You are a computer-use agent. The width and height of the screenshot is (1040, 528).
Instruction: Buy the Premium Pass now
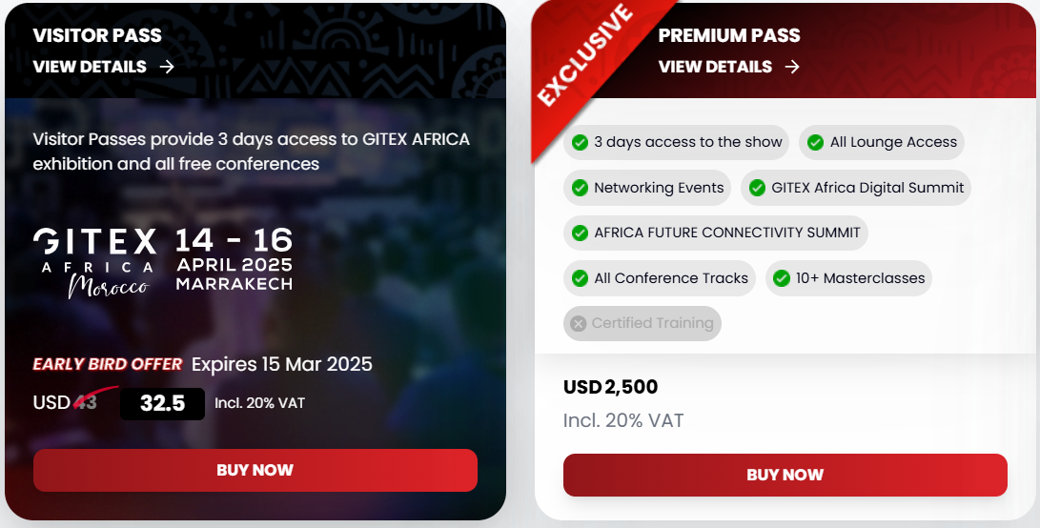coord(785,475)
